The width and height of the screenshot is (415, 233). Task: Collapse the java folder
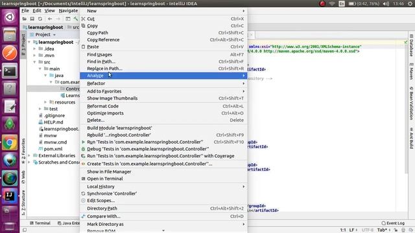45,76
